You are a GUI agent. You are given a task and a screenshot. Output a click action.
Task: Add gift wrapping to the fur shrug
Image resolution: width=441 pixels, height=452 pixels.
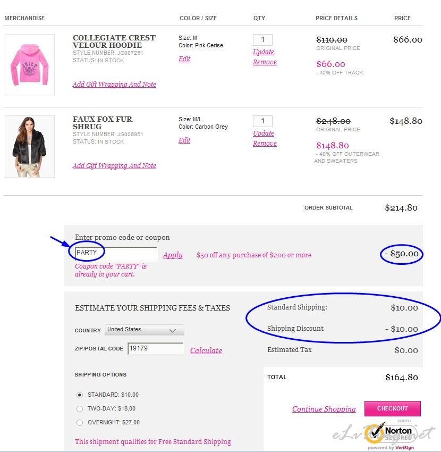click(x=114, y=165)
